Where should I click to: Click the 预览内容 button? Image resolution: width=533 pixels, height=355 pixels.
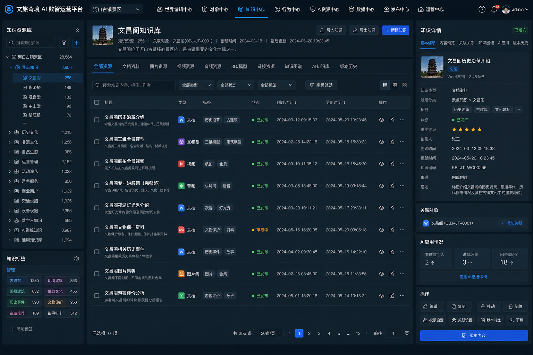pos(474,336)
